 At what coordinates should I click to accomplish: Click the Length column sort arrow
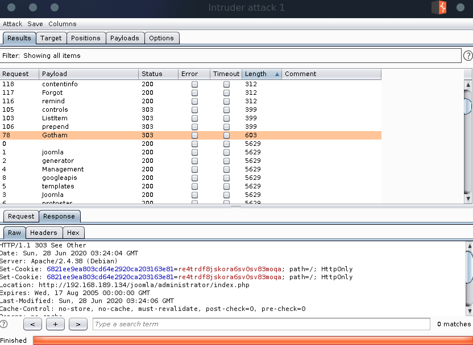277,74
